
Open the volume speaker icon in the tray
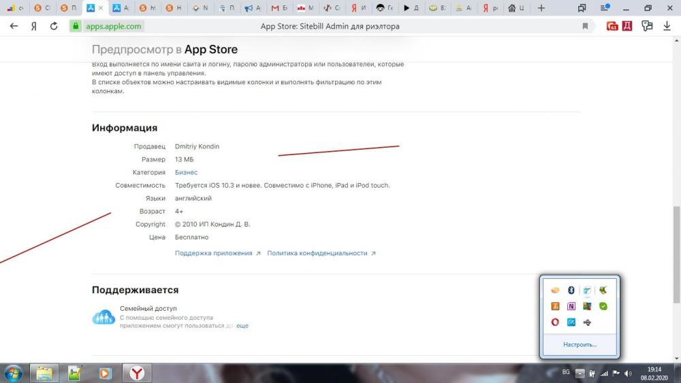[x=628, y=373]
